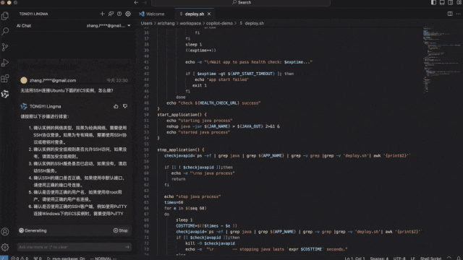Select the deploy.sh tab
Viewport: 463px width, 260px height.
(x=195, y=14)
